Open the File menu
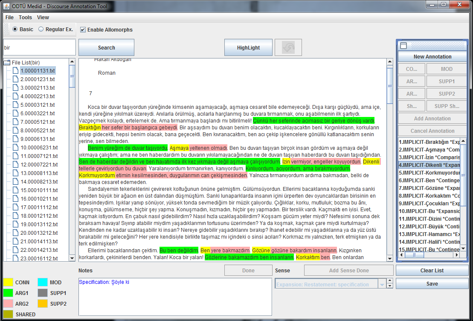The width and height of the screenshot is (473, 321). [9, 18]
